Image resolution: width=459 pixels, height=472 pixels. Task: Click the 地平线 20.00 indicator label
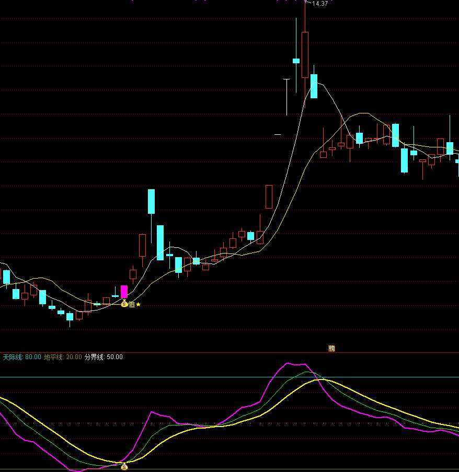[x=63, y=357]
